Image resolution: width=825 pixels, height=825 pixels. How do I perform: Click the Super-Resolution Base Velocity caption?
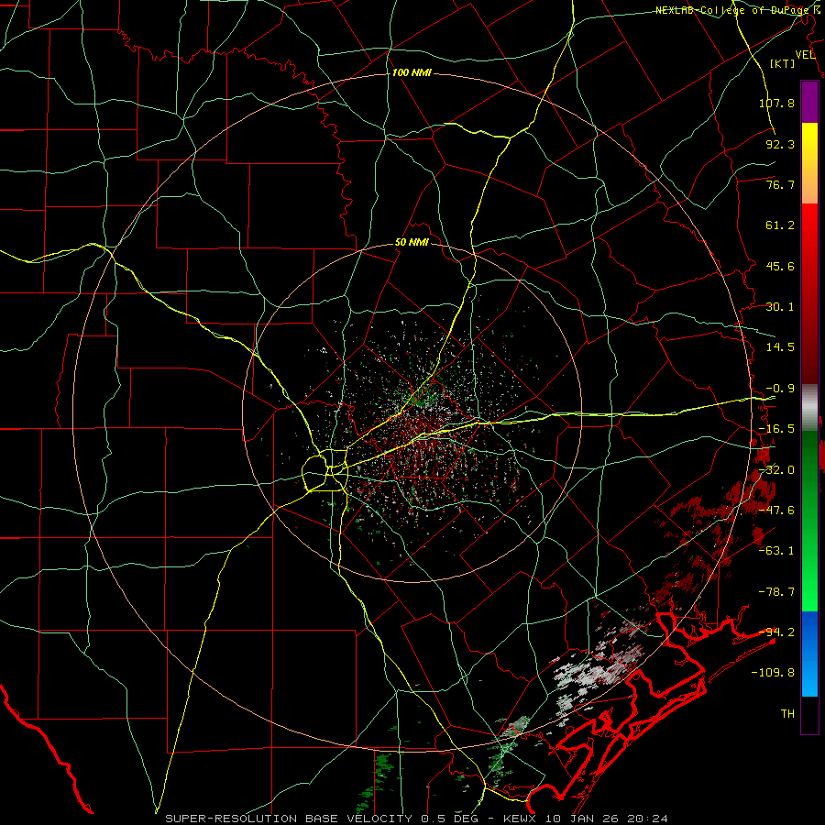coord(417,819)
